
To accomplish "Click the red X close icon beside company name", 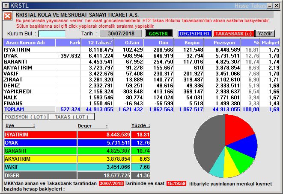I will [8, 16].
